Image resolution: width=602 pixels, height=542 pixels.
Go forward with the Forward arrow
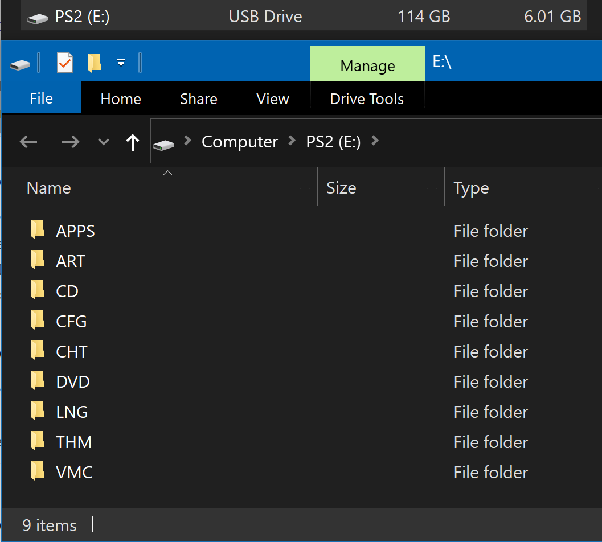pos(70,142)
